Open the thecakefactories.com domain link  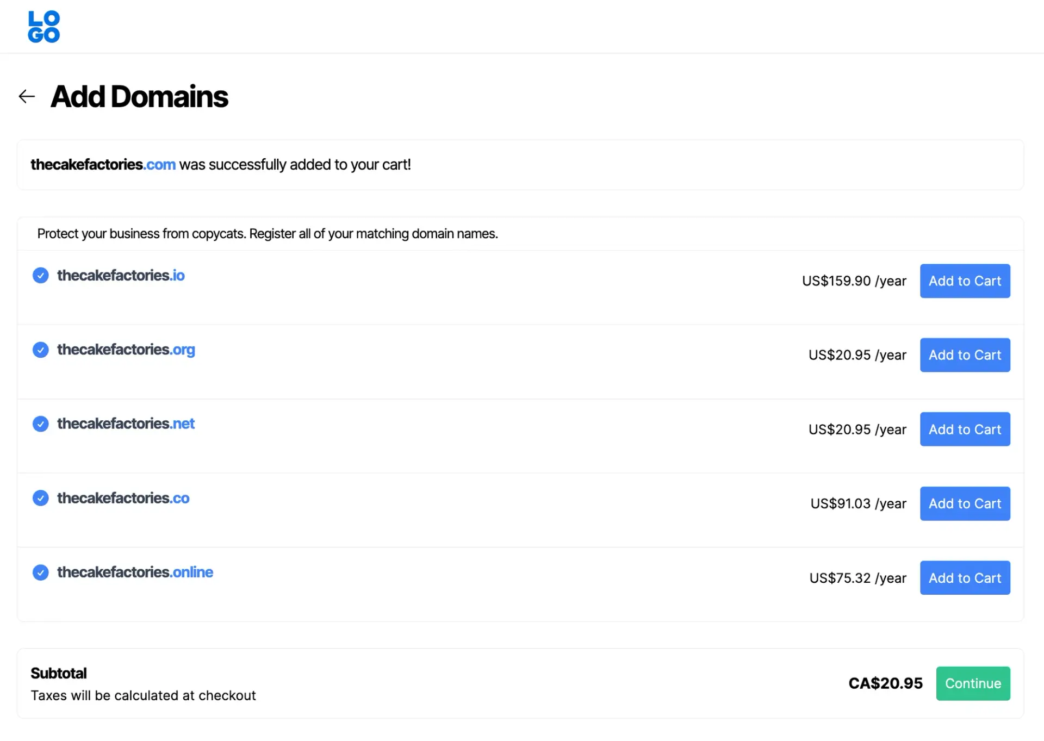click(x=103, y=165)
